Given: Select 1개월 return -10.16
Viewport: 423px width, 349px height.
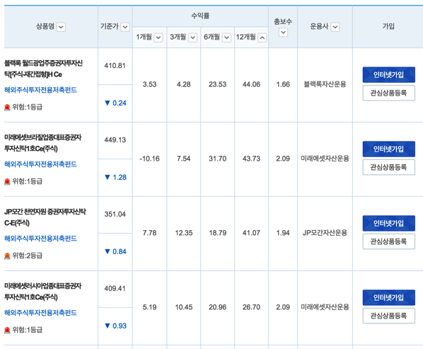Looking at the screenshot, I should click(x=150, y=159).
